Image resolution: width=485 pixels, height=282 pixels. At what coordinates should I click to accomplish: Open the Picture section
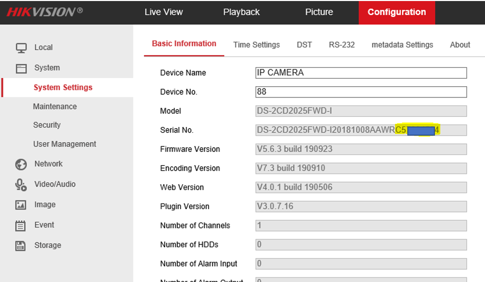(x=319, y=12)
